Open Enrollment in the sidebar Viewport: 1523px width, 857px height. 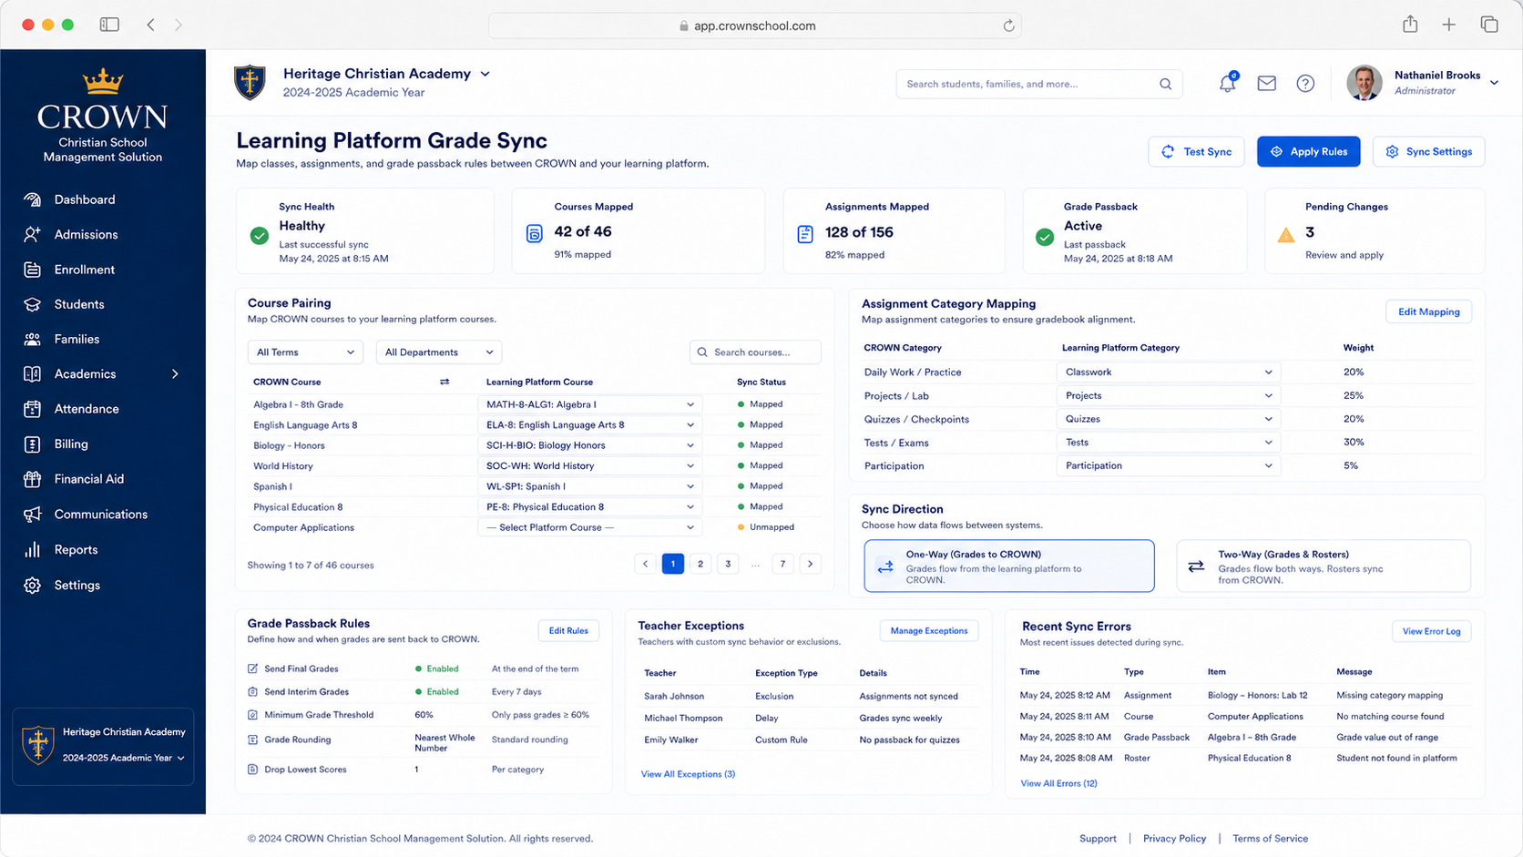click(x=84, y=270)
